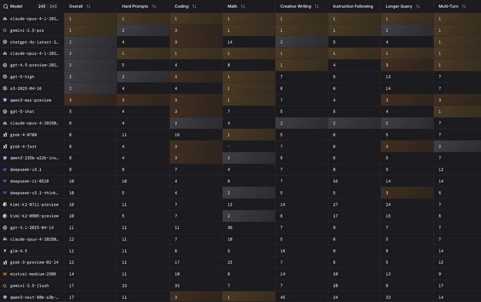The height and width of the screenshot is (302, 481).
Task: Click Coding rank 16 in grok-4-0709 row
Action: click(177, 135)
